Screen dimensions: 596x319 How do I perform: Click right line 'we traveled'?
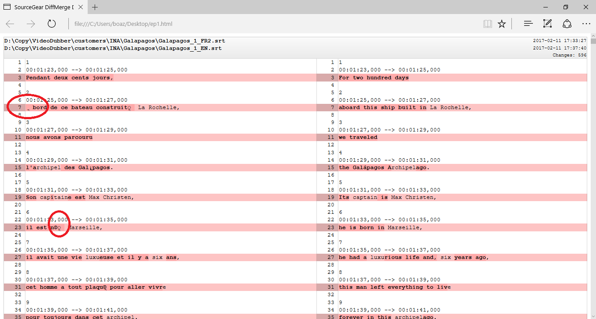[358, 137]
